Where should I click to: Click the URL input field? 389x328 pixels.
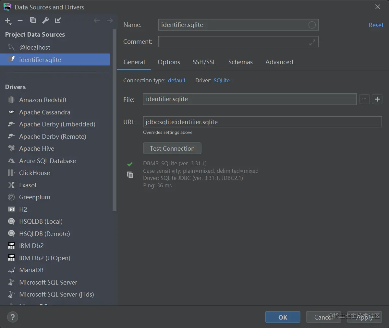click(x=262, y=122)
